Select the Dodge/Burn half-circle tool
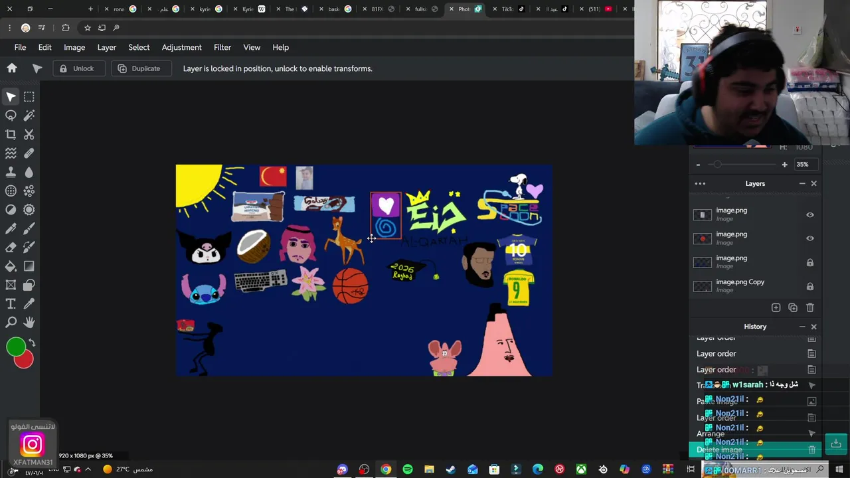This screenshot has height=478, width=850. point(11,210)
